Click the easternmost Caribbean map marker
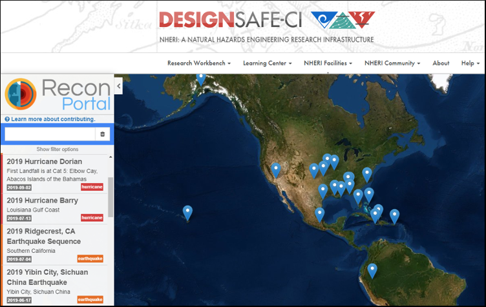This screenshot has width=486, height=307. tap(395, 216)
